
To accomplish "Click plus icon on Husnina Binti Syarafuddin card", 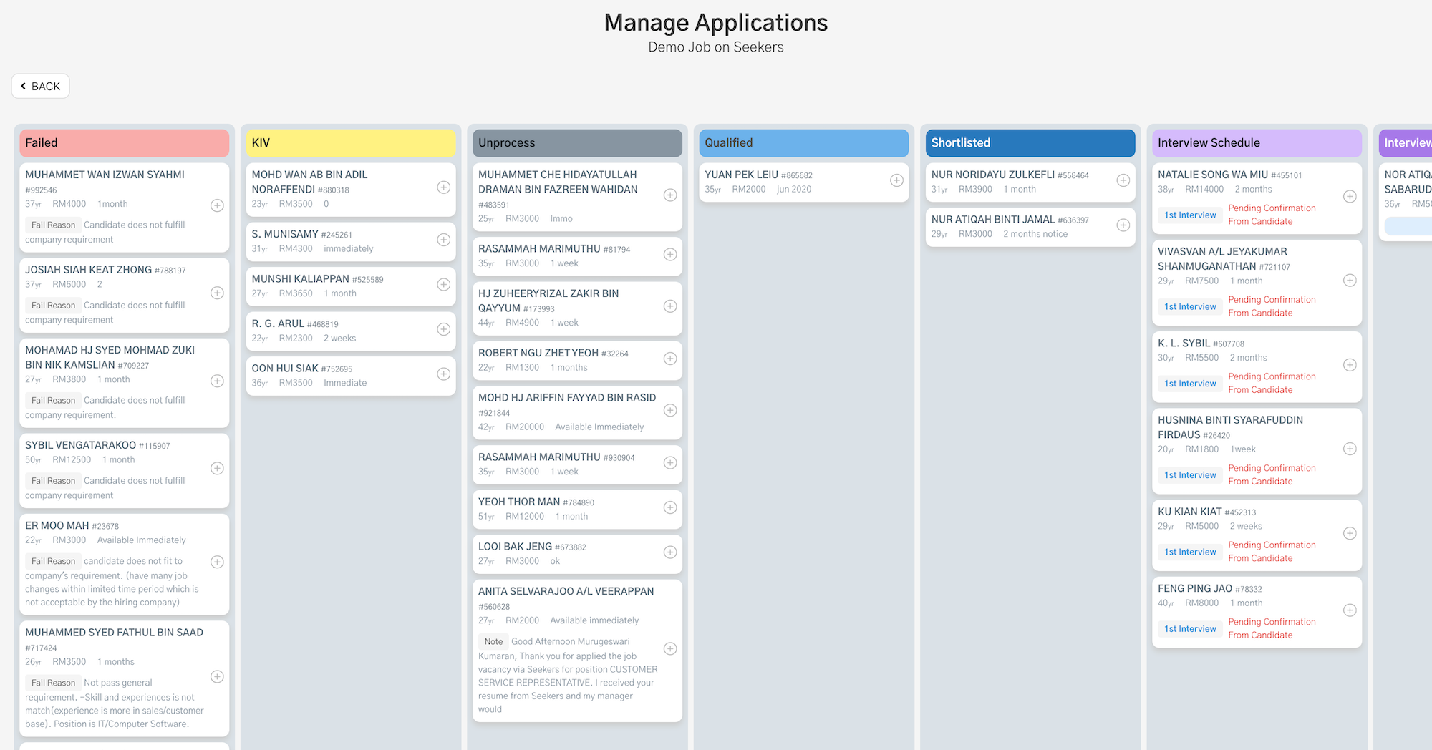I will pyautogui.click(x=1350, y=449).
